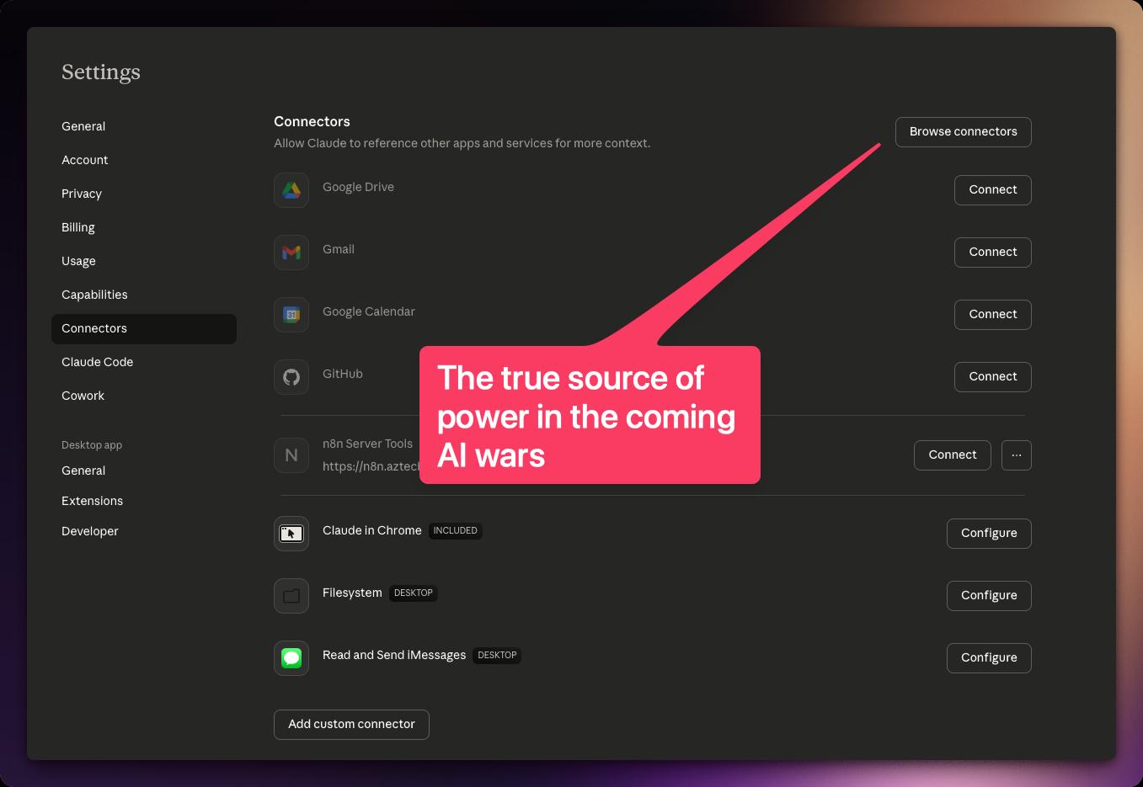The image size is (1143, 787).
Task: Click the Google Drive connector icon
Action: click(x=291, y=190)
